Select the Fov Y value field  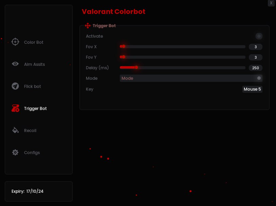(x=255, y=57)
